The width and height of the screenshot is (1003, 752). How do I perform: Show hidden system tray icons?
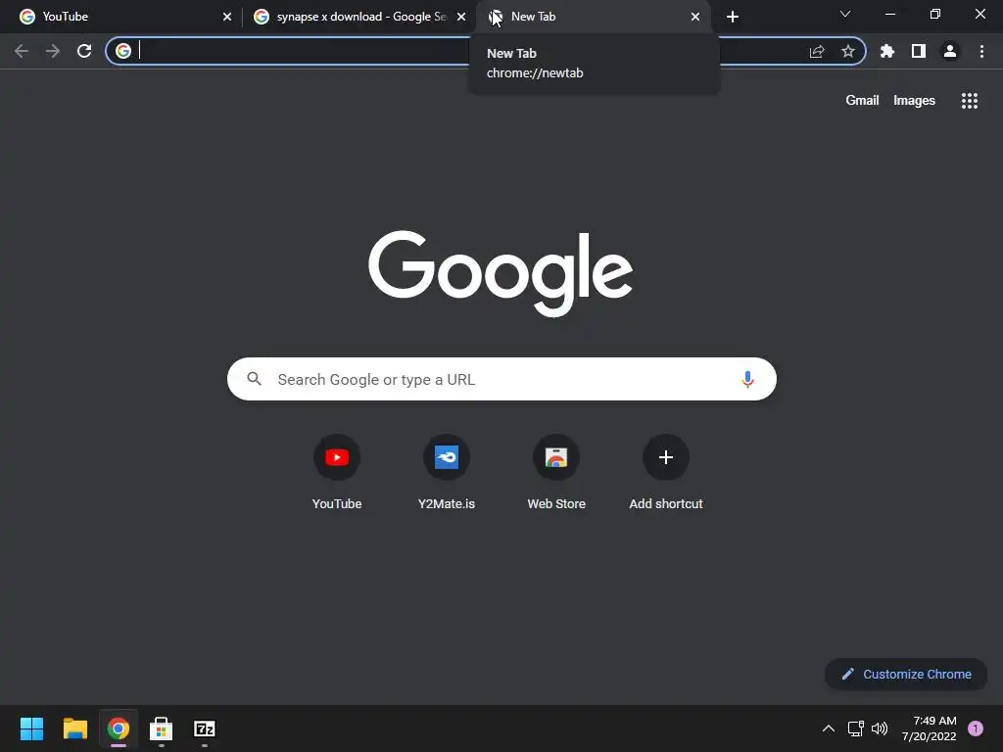coord(829,728)
